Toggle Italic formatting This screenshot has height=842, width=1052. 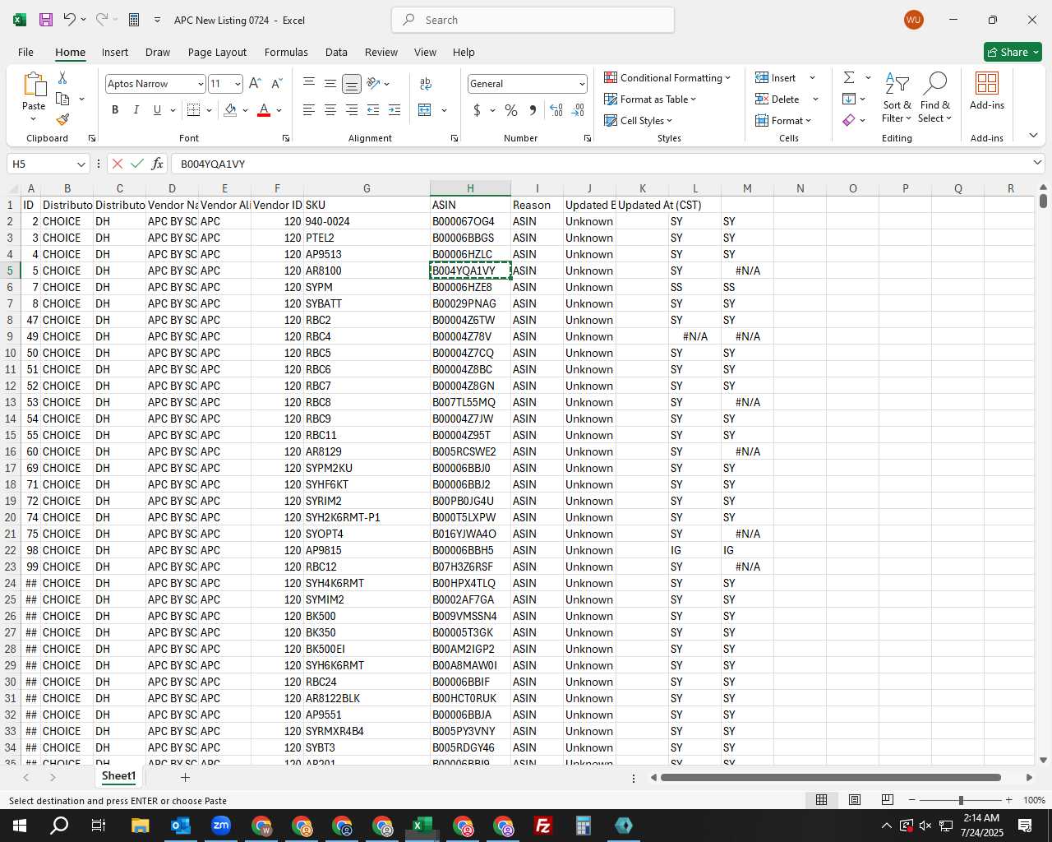click(x=136, y=110)
